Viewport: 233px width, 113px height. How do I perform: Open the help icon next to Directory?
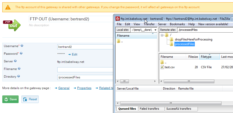coord(19,76)
